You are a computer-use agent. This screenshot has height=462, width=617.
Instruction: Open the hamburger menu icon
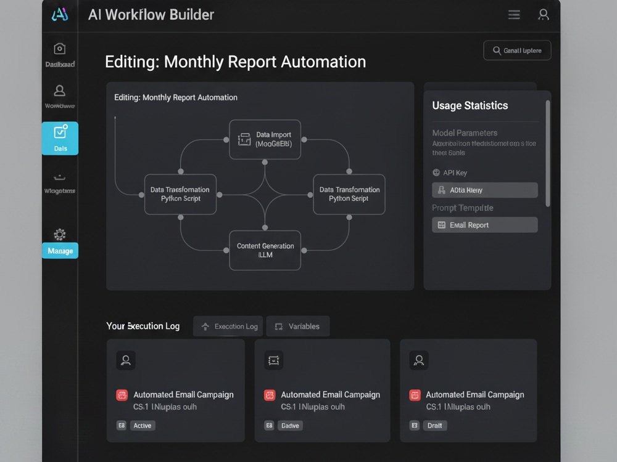(514, 15)
